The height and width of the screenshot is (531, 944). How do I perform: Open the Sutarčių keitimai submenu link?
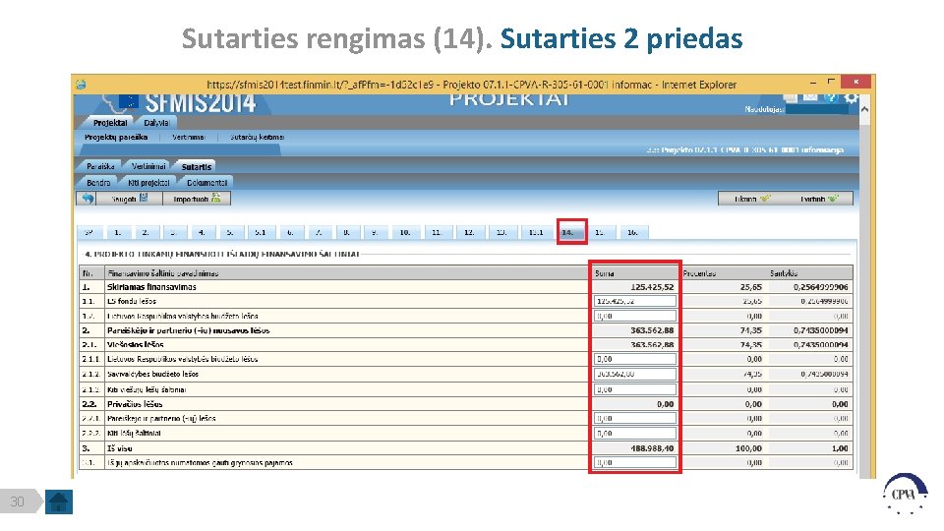click(257, 138)
